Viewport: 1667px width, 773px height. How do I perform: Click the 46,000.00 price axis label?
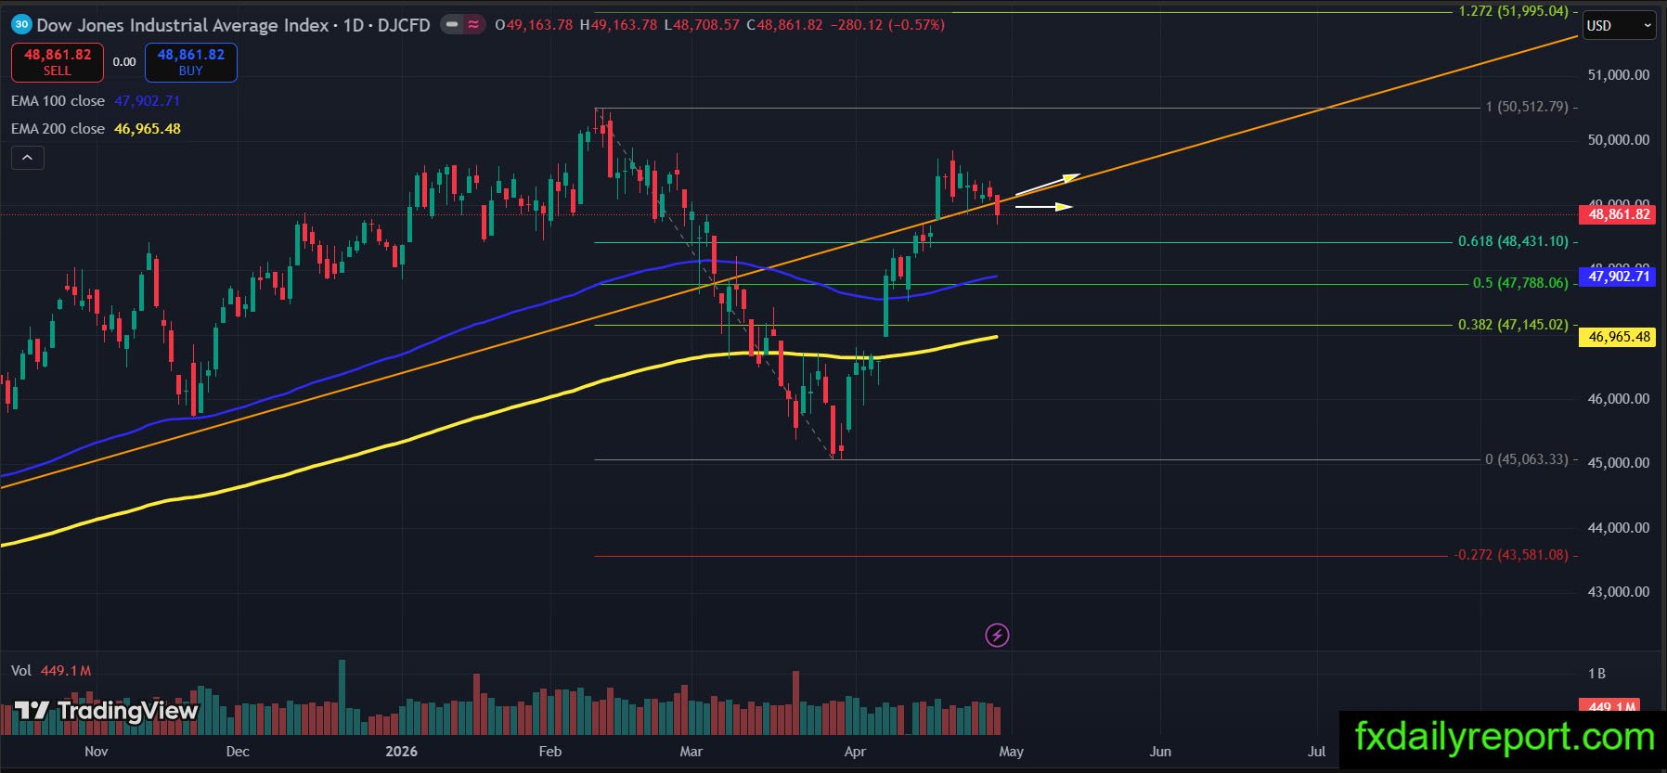coord(1619,399)
